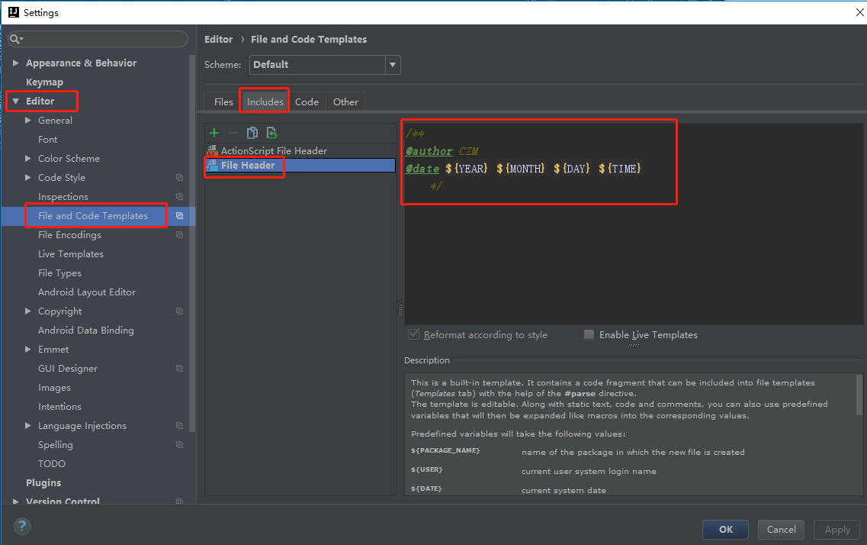
Task: Select Inspections in the tree
Action: (x=63, y=196)
